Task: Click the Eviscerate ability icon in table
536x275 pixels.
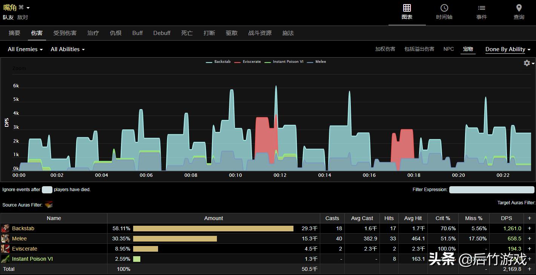Action: (x=5, y=249)
